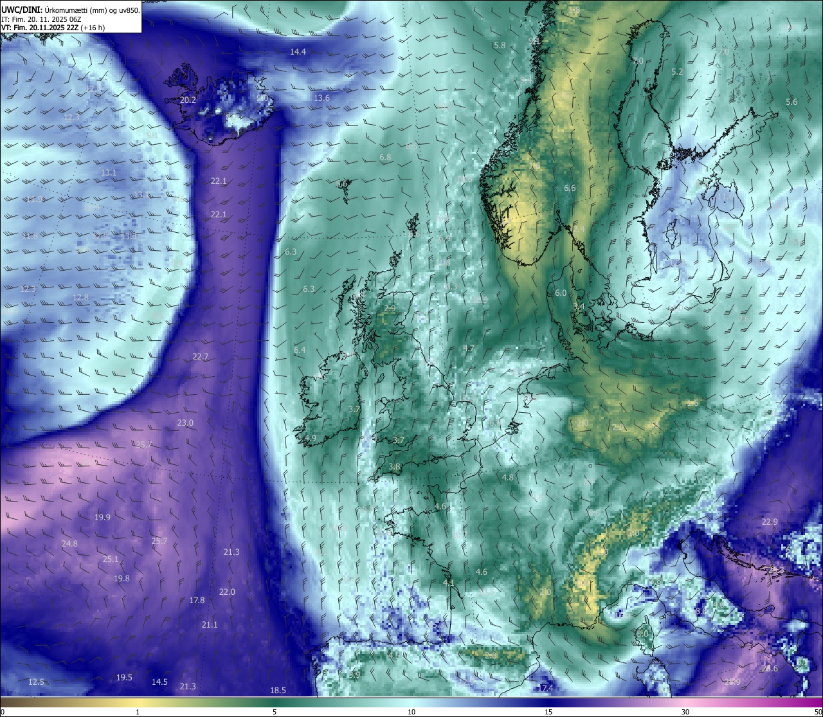
Task: Click the 19.9 map value
Action: click(102, 517)
